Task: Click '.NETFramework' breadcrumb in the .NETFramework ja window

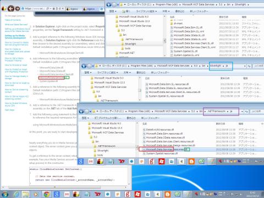Action: (x=216, y=111)
